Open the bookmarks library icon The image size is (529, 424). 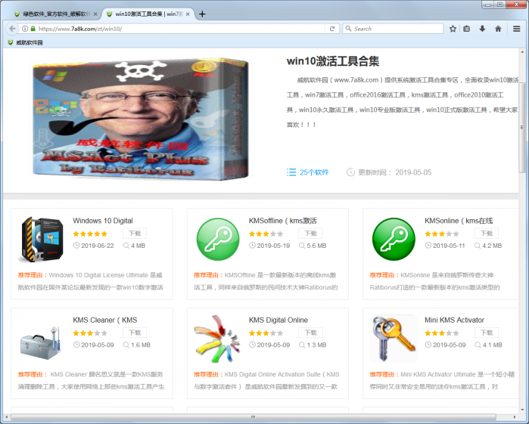click(x=467, y=29)
